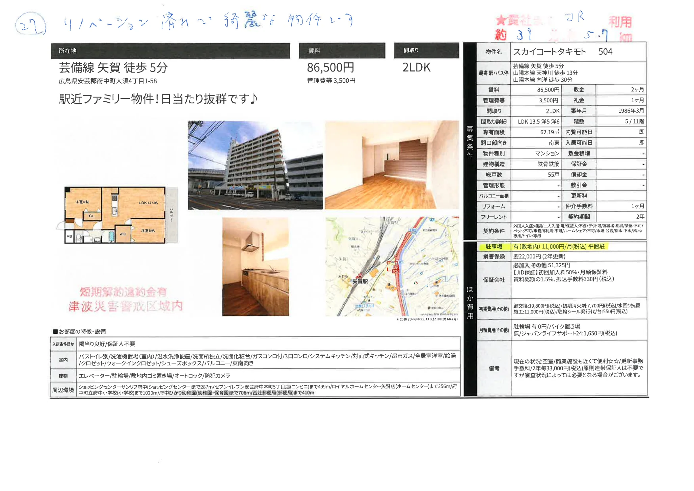Click the ZENRIN map copyright text
Image resolution: width=694 pixels, height=491 pixels.
click(x=427, y=319)
